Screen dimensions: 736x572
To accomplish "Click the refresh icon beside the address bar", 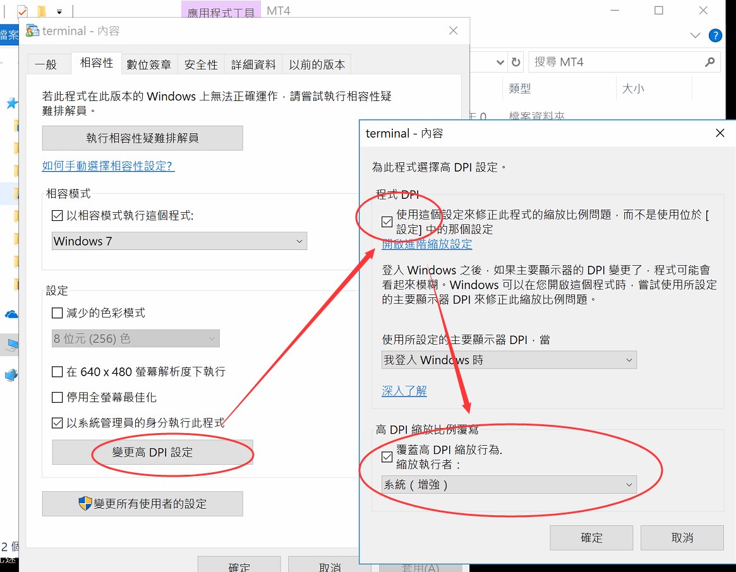I will coord(516,63).
